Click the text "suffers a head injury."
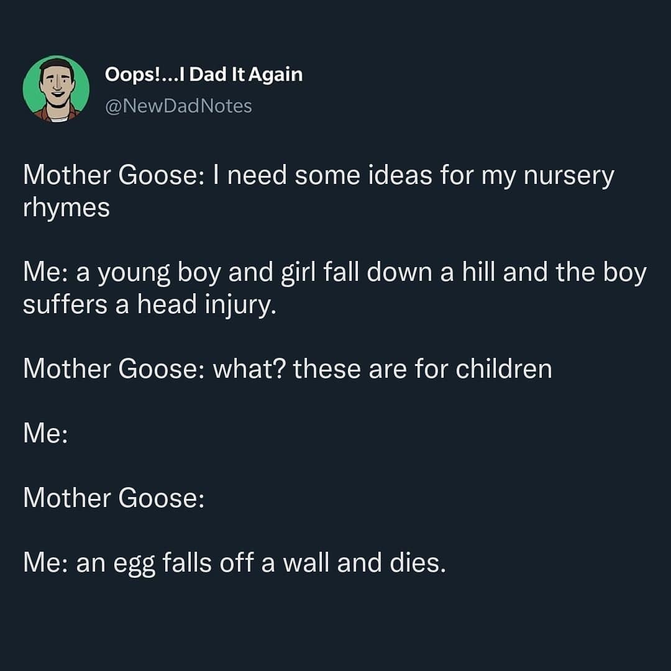Screen dimensions: 671x671 [x=149, y=304]
